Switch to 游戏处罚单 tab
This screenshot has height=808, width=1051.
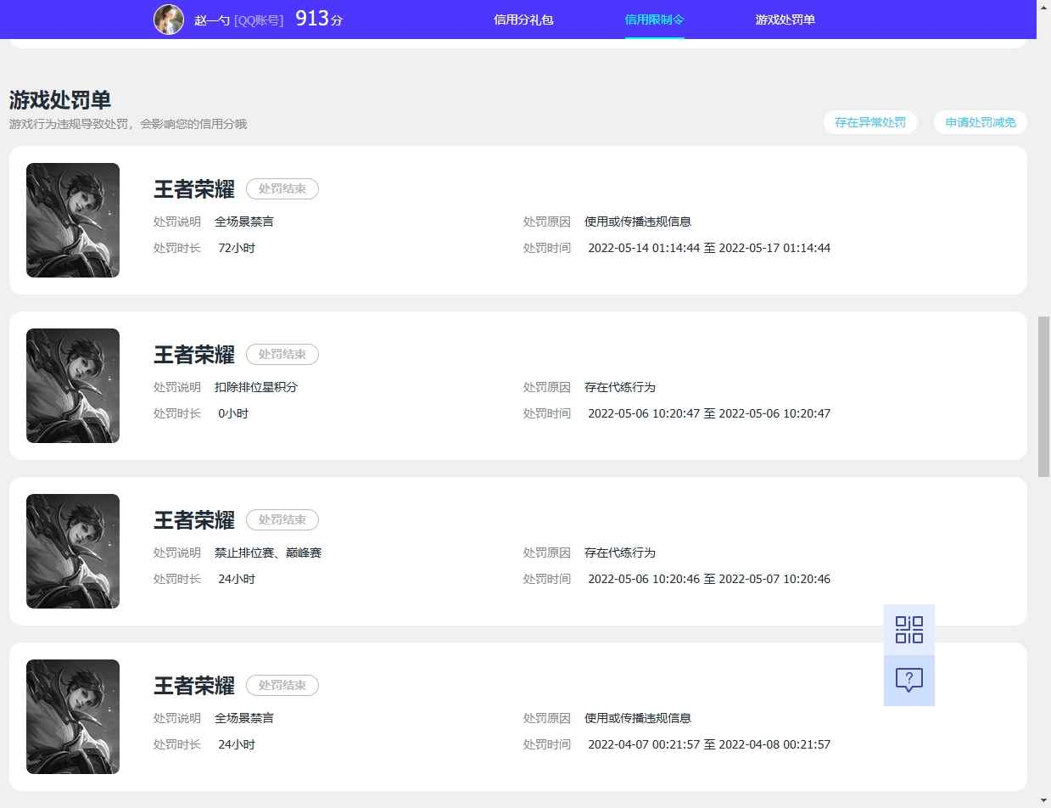tap(785, 20)
